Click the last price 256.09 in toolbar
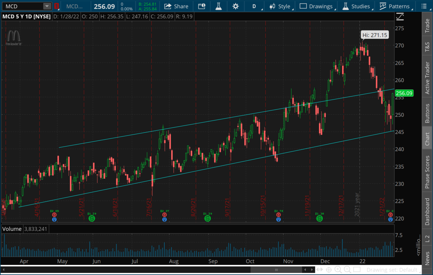 pyautogui.click(x=104, y=6)
